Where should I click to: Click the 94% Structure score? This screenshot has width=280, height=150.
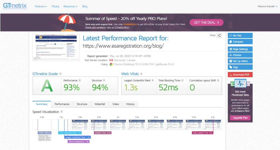point(100,88)
